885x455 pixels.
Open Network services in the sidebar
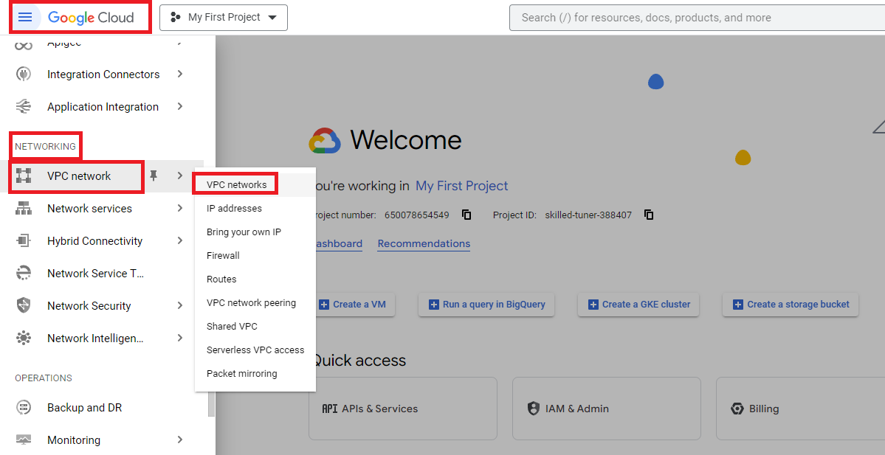(x=90, y=209)
